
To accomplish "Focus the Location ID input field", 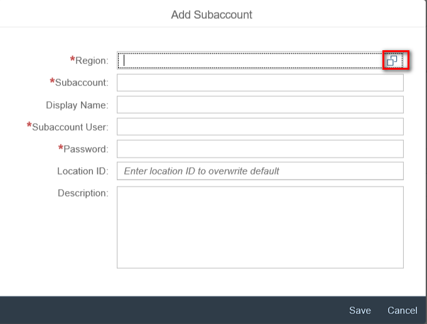I will (260, 171).
